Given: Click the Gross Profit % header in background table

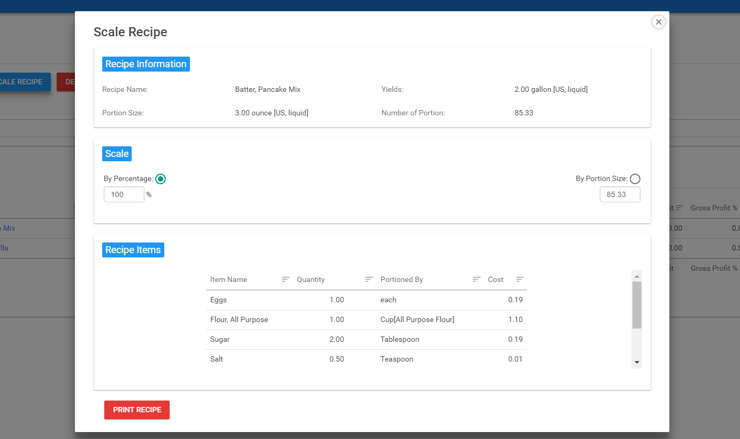Looking at the screenshot, I should coord(714,208).
